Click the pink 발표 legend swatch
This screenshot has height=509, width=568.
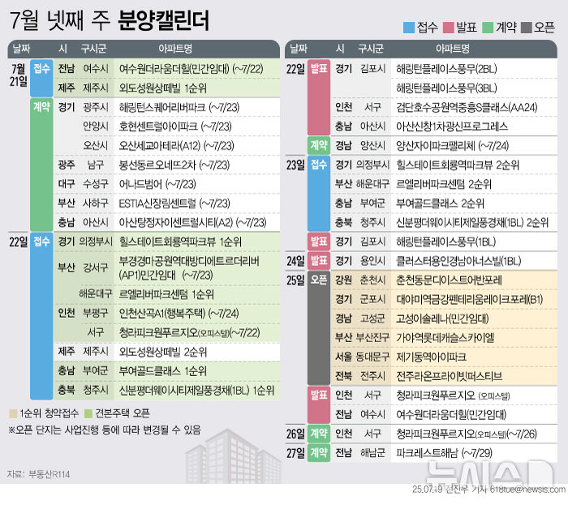pyautogui.click(x=447, y=27)
